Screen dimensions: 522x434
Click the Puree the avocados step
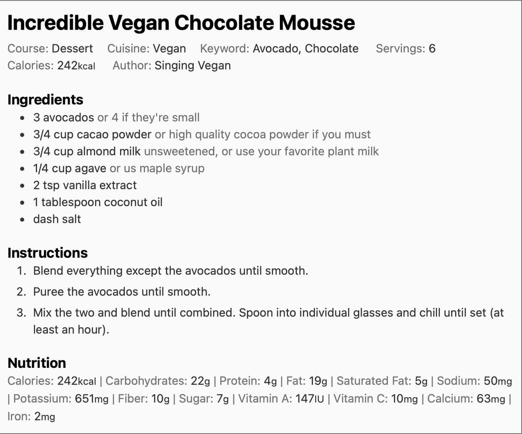coord(122,292)
